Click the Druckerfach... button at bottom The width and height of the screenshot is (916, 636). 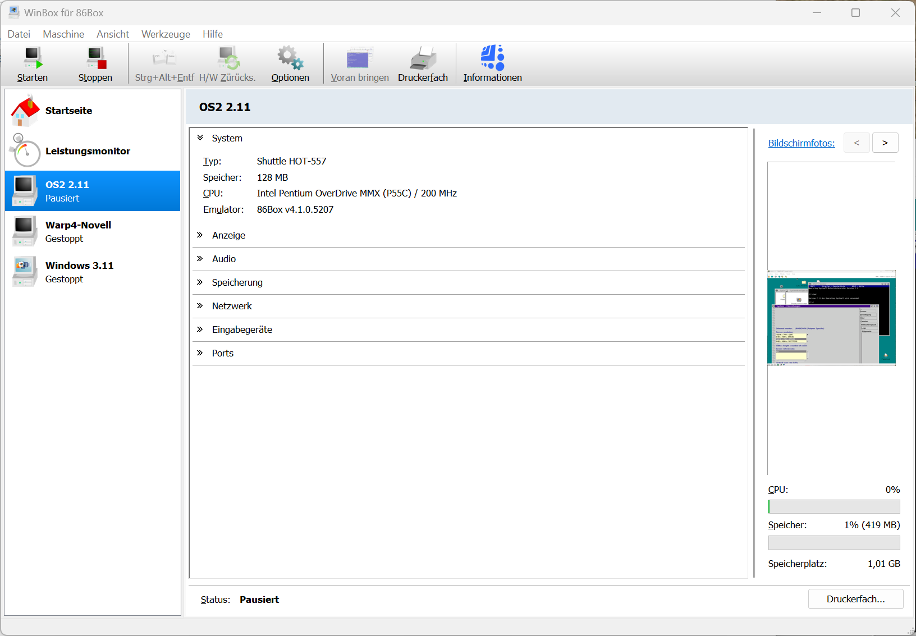click(x=856, y=599)
